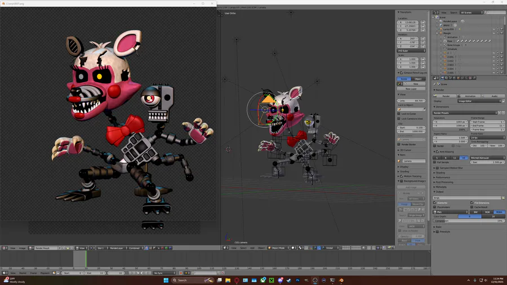The height and width of the screenshot is (285, 507).
Task: Hide Lamp.000 with its eye toggle
Action: [494, 29]
